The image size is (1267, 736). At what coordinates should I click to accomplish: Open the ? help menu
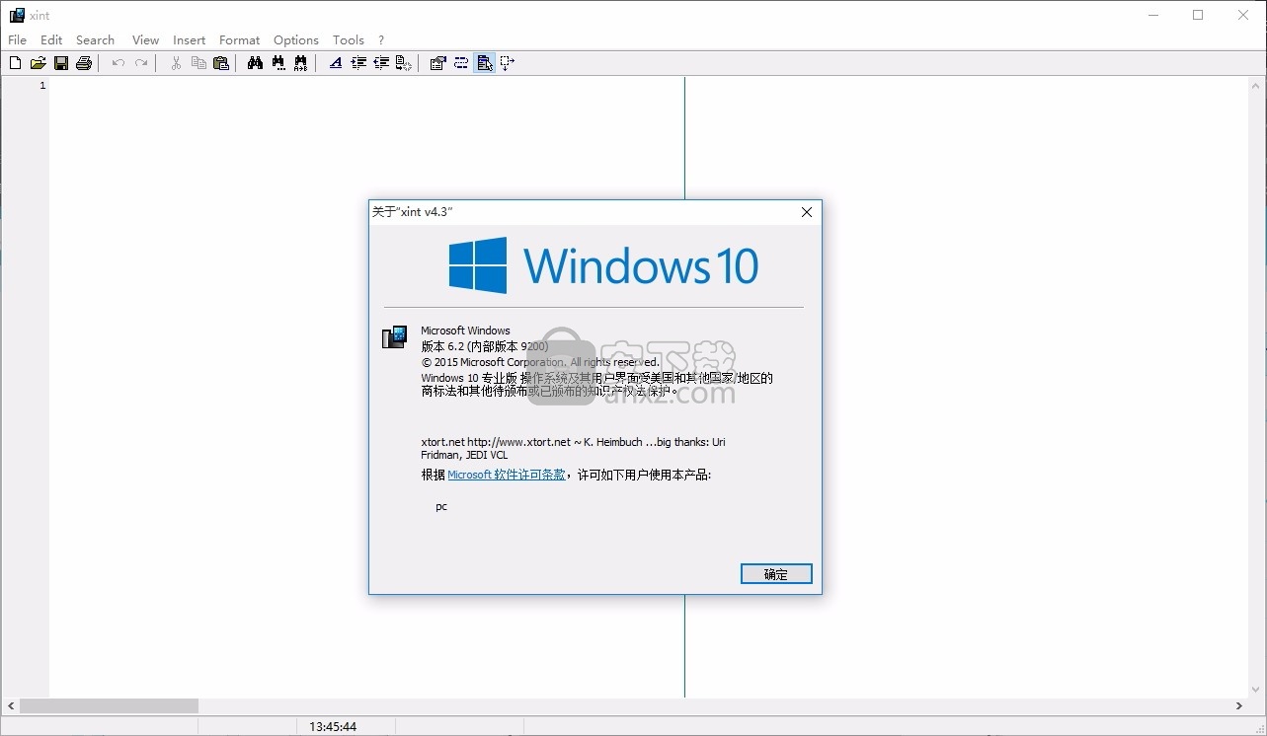(x=381, y=40)
